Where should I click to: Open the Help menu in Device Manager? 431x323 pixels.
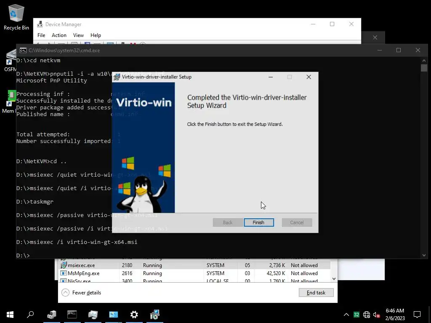coord(96,35)
